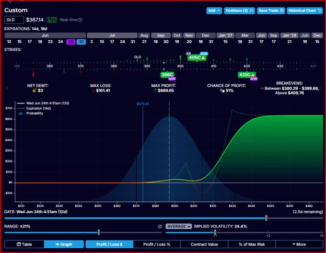This screenshot has width=326, height=253.
Task: Click the Date slider handle
Action: tap(266, 218)
